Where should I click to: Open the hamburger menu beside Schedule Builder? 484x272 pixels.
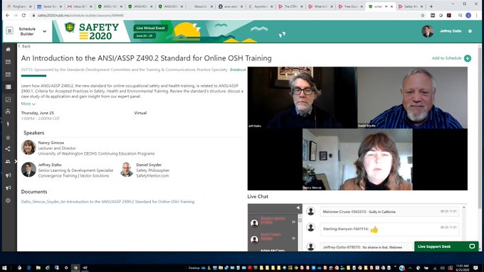9,31
